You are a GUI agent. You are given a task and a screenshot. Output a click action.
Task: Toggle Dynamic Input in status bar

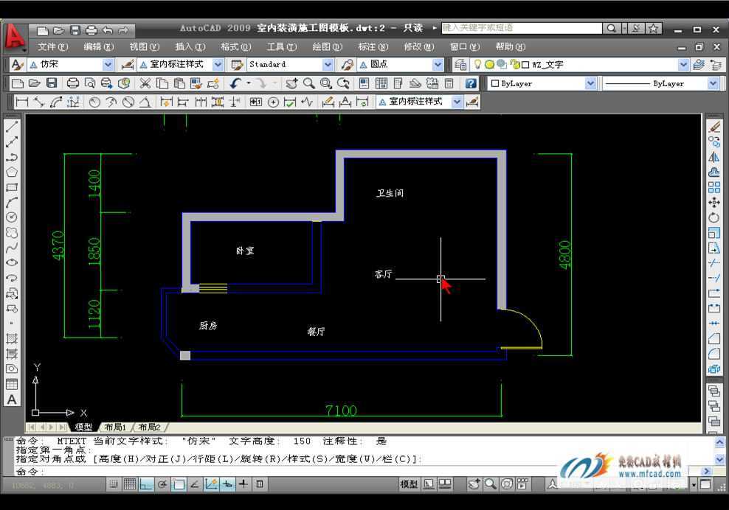(227, 484)
